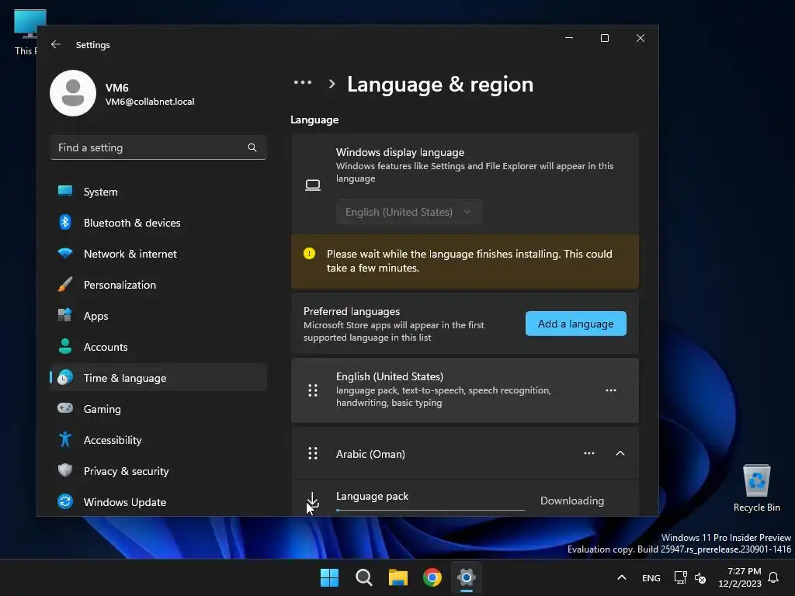Open the Apps settings category
795x596 pixels.
pyautogui.click(x=158, y=316)
